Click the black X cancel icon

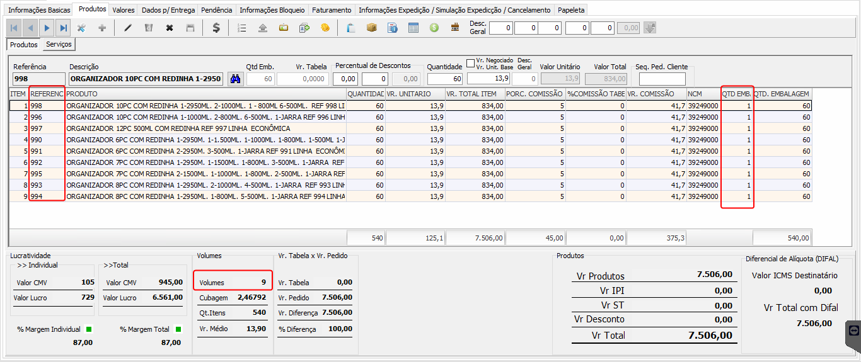tap(170, 28)
